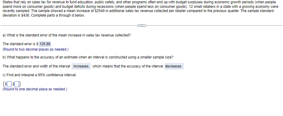Click 'Complete parts a through d below' text

click(x=58, y=15)
